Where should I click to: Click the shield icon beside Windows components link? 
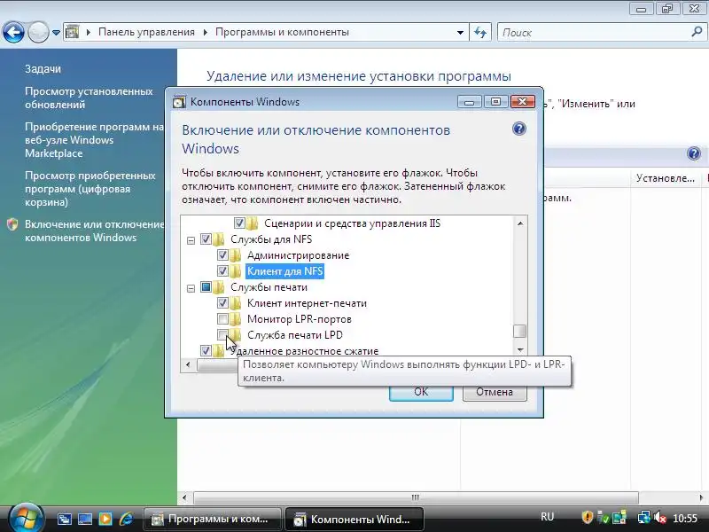click(12, 224)
